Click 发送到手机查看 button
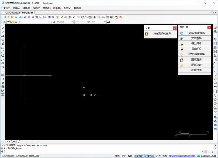This screenshot has width=218, height=158. tap(162, 33)
